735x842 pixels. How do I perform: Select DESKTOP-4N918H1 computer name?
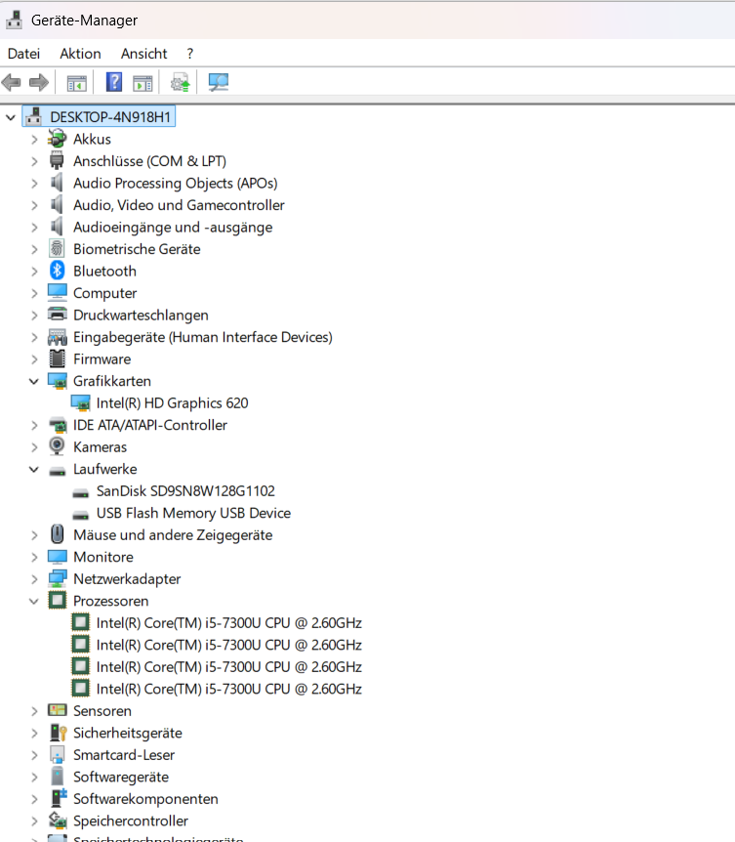pyautogui.click(x=110, y=117)
